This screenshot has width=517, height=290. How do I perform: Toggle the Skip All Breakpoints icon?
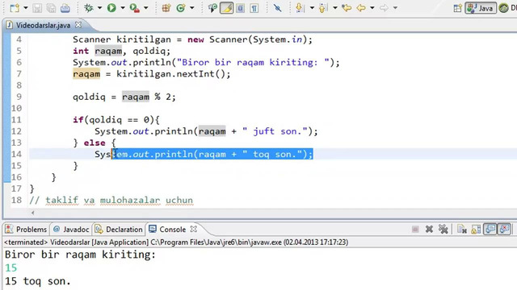click(277, 8)
